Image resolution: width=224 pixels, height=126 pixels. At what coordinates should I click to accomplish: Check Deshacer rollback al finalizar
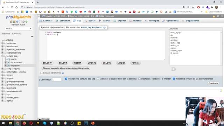[x=139, y=79]
